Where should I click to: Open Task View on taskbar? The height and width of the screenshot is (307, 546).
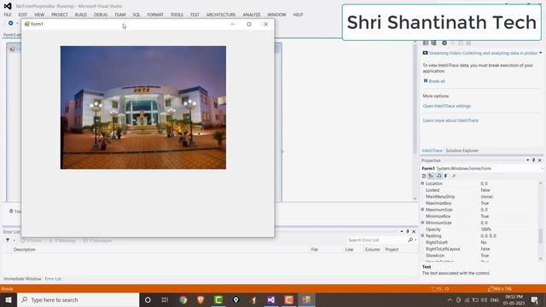(x=165, y=299)
